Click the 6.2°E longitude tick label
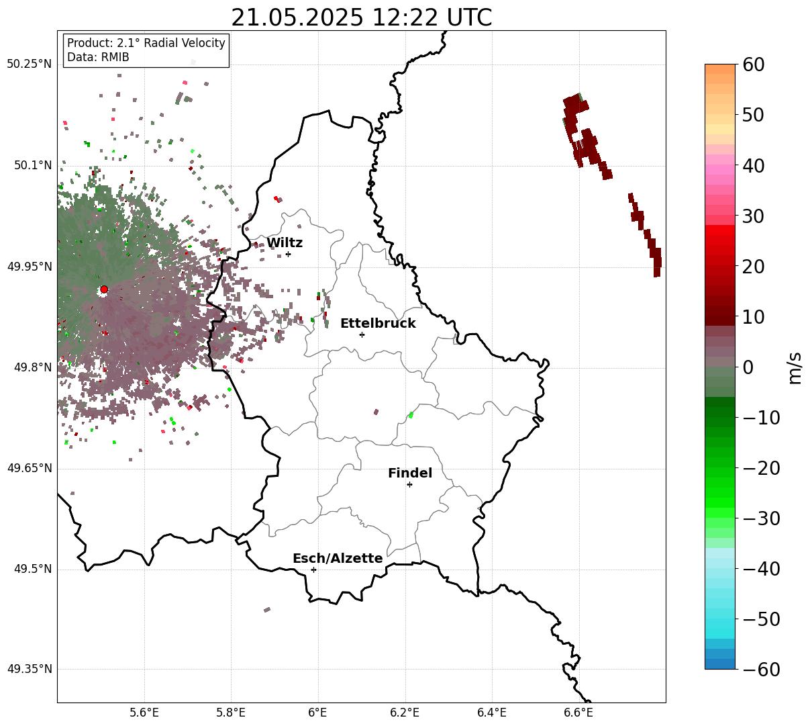Screen dimensions: 810x726 (x=405, y=713)
